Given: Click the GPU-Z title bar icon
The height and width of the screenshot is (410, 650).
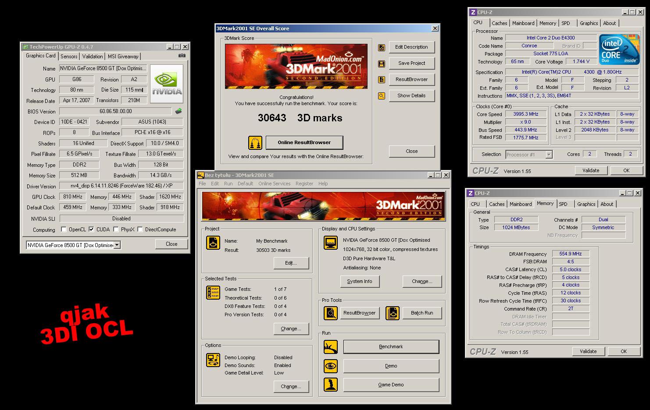Looking at the screenshot, I should click(x=25, y=47).
